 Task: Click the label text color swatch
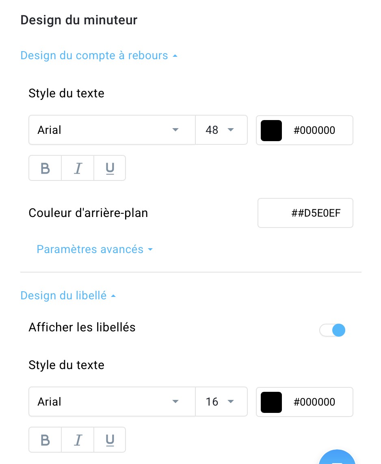point(271,402)
